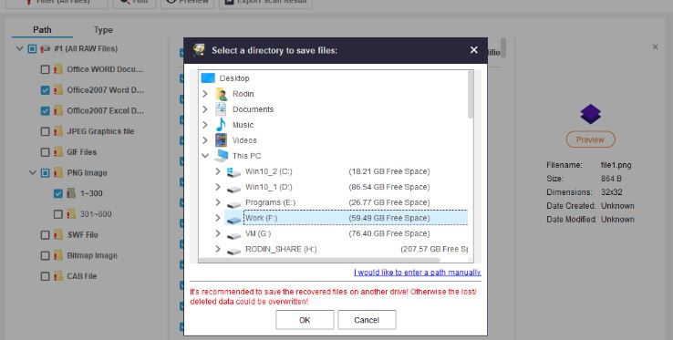Expand the Work (F:) drive node
This screenshot has width=673, height=340.
coord(218,218)
